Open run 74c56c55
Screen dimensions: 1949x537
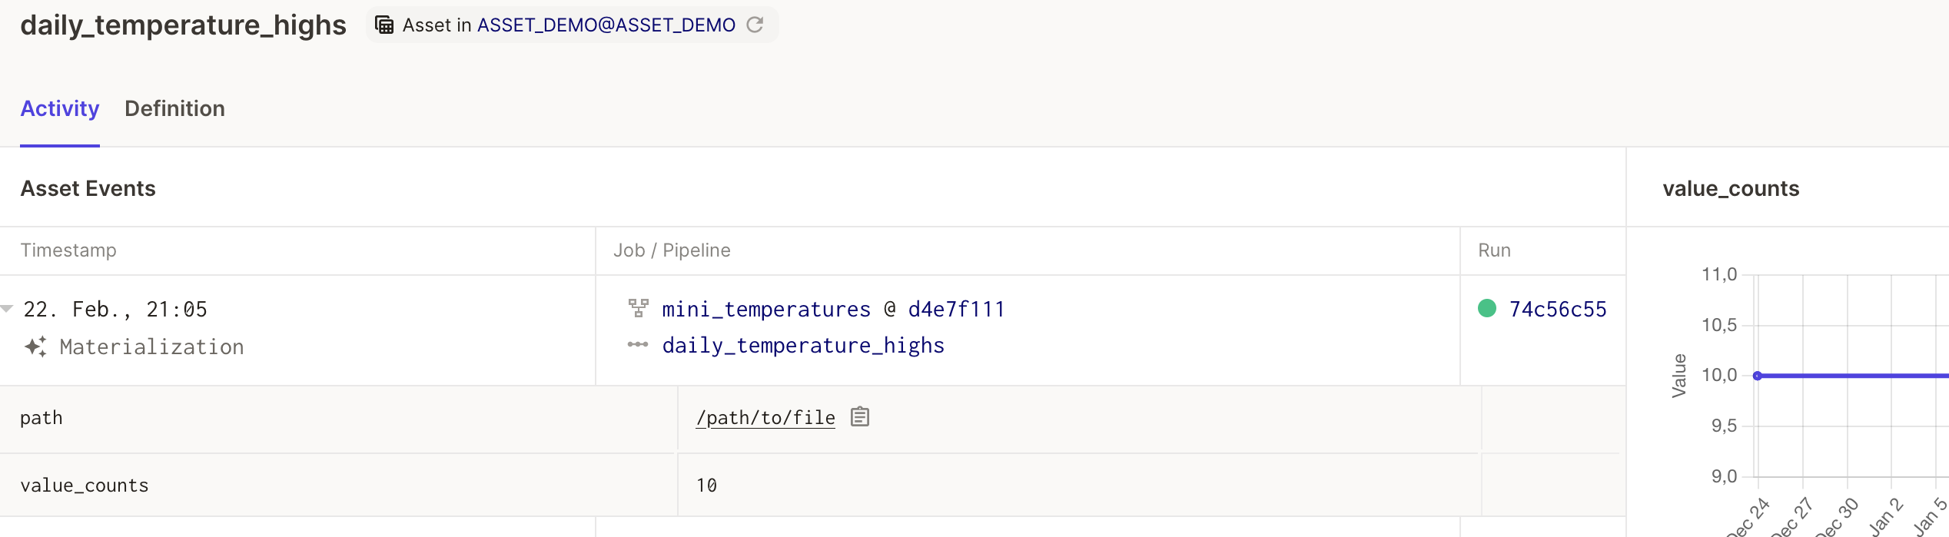pyautogui.click(x=1558, y=309)
